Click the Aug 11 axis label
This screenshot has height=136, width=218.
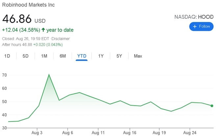click(98, 133)
